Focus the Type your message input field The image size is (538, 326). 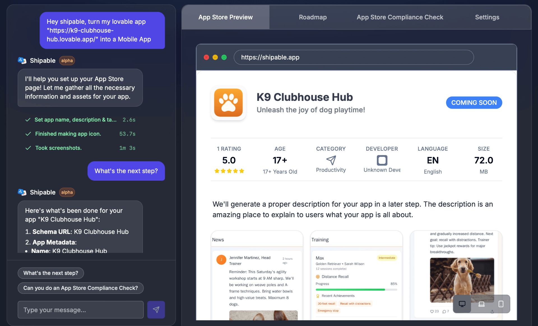81,310
